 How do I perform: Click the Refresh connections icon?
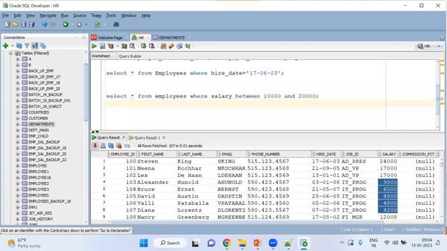19,45
